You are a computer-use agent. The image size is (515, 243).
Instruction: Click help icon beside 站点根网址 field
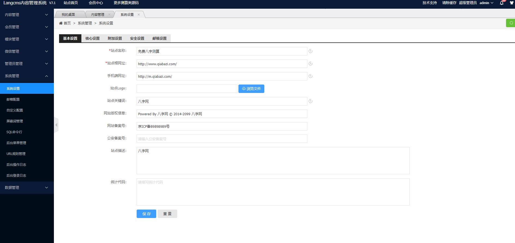pyautogui.click(x=310, y=64)
